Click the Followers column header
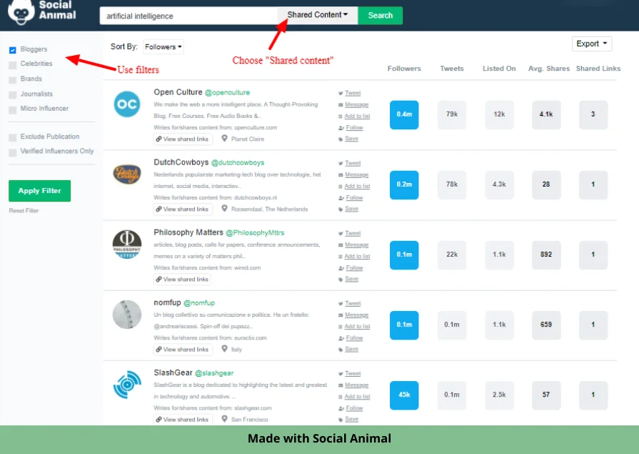 point(404,69)
